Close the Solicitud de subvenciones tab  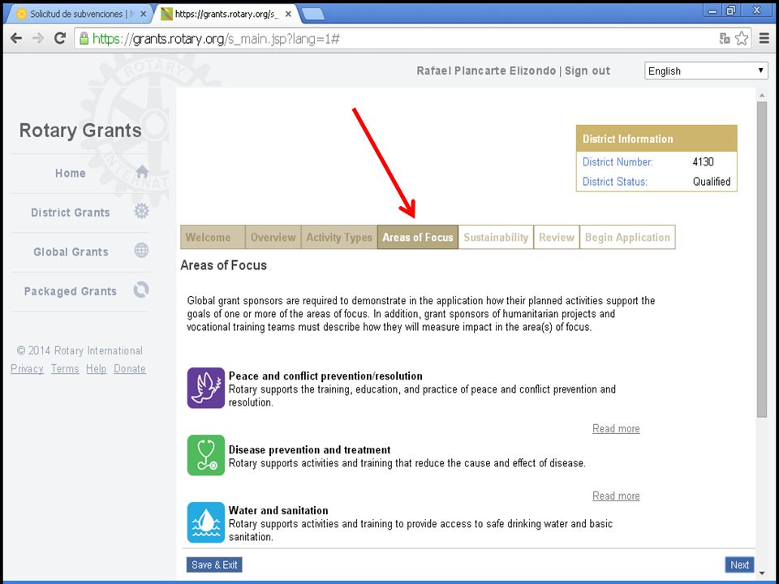click(x=144, y=14)
